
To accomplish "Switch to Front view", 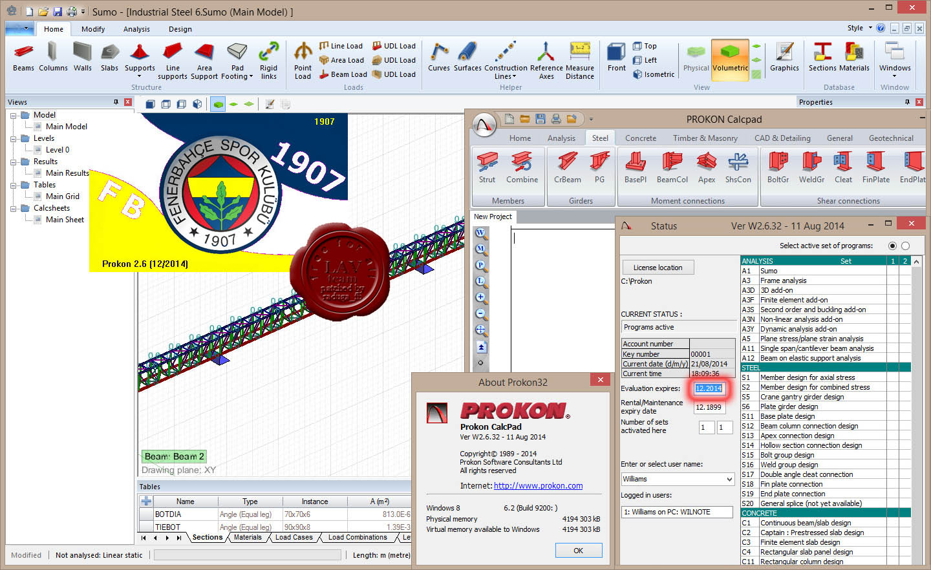I will click(616, 57).
